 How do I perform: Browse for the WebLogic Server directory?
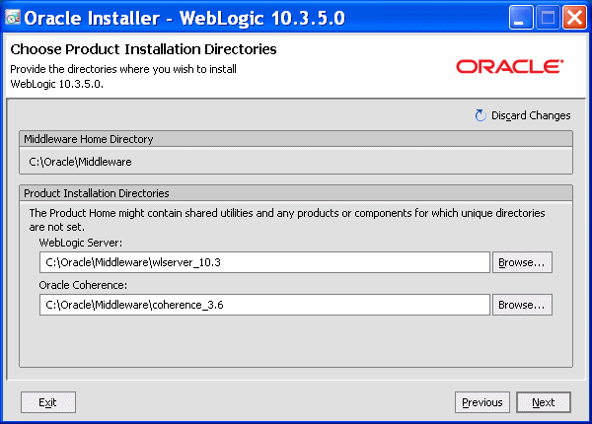click(x=522, y=262)
